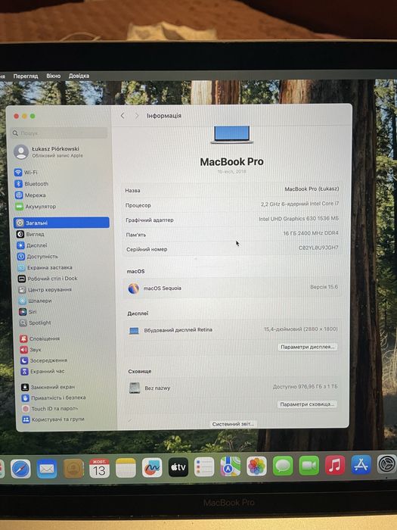Launch Music from the Dock
Screen dimensions: 397x530
coord(335,465)
